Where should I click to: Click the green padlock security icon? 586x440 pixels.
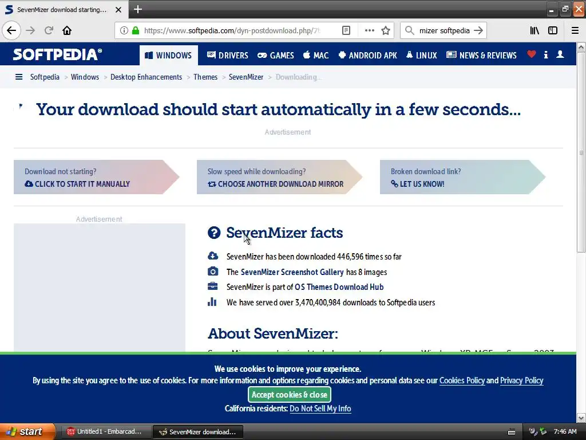(x=136, y=31)
